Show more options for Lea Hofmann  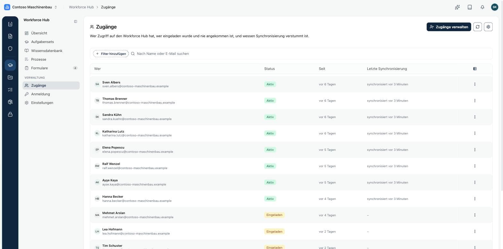(475, 231)
